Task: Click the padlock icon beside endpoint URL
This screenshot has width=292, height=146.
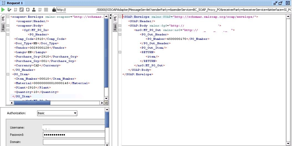Action: click(x=54, y=10)
